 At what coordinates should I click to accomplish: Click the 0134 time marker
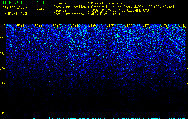point(74,26)
